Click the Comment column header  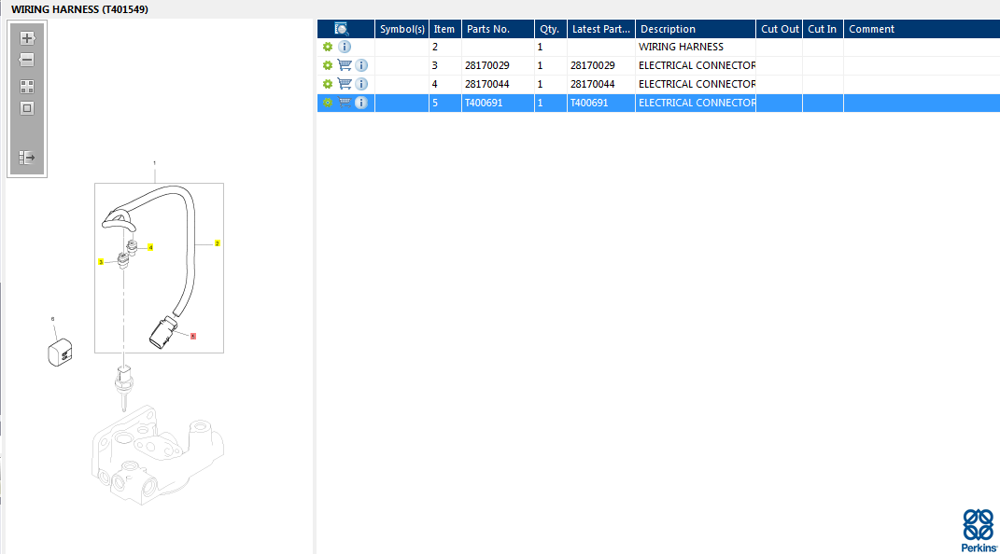pos(922,29)
